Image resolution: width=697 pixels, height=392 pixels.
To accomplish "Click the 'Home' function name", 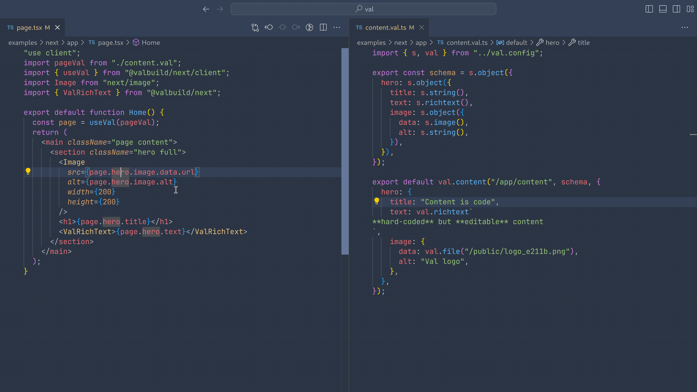I will pos(138,113).
